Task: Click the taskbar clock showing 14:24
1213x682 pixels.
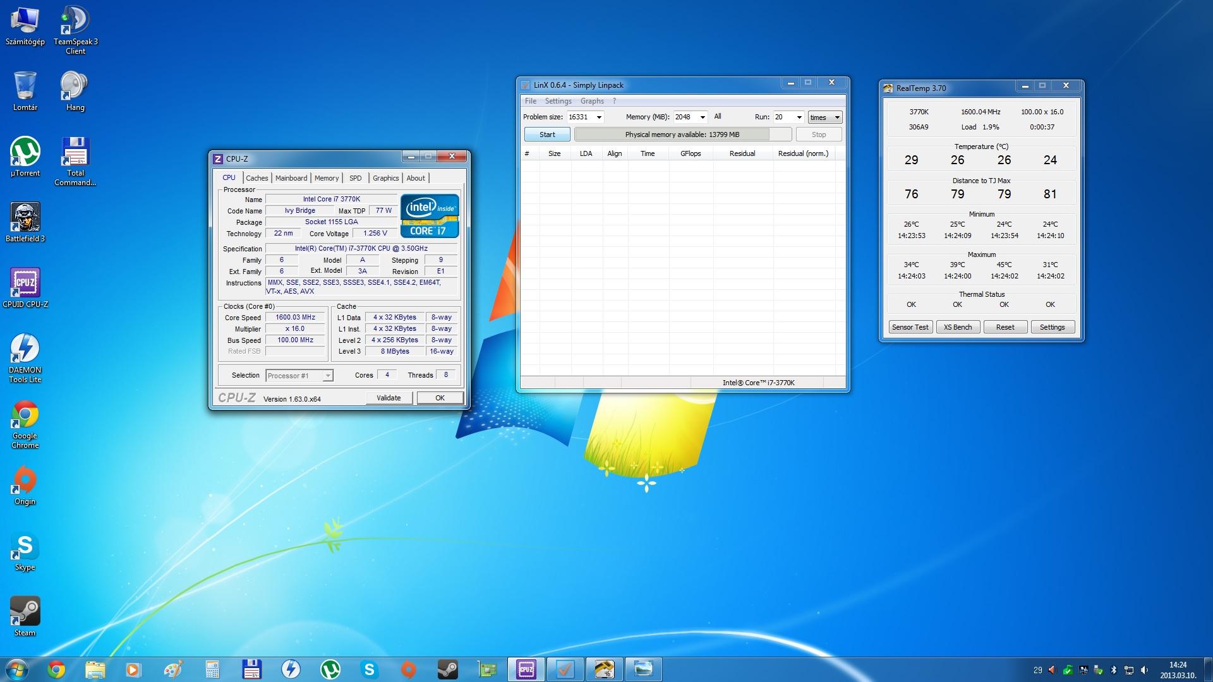Action: pos(1178,669)
